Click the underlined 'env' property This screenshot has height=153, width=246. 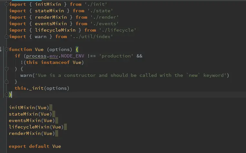(x=54, y=56)
